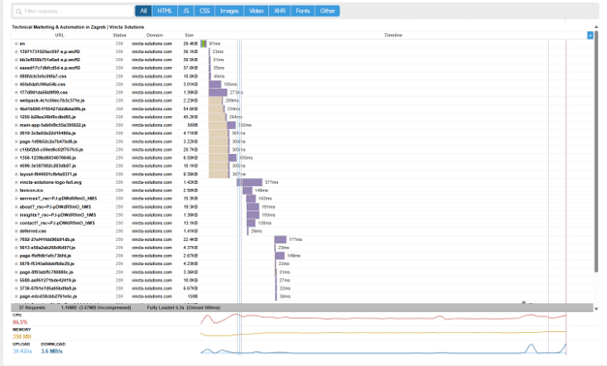The image size is (607, 366).
Task: Expand the about?_rsc request row
Action: click(16, 207)
